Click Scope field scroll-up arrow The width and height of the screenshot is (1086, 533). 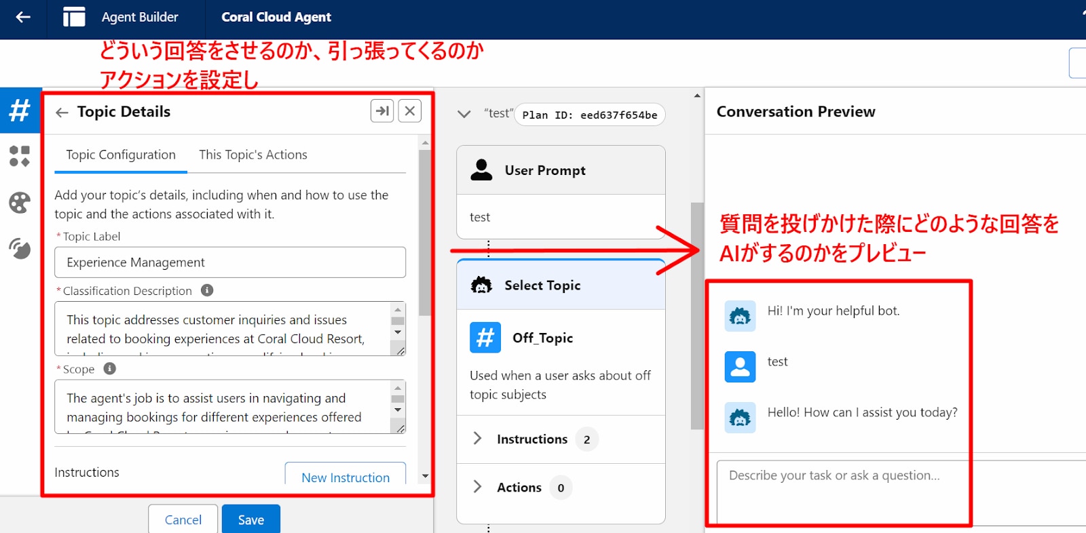pyautogui.click(x=398, y=387)
